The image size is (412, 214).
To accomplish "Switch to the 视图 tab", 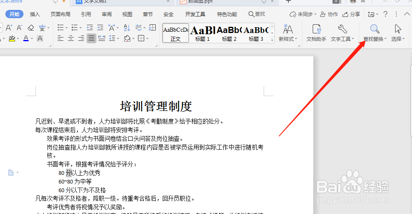I will click(127, 14).
